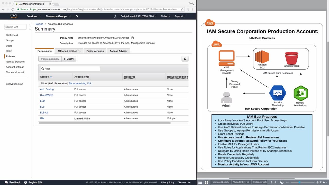The image size is (329, 185).
Task: Click the help question mark button
Action: coord(185,59)
